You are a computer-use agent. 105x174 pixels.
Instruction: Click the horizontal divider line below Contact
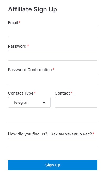(x=53, y=122)
